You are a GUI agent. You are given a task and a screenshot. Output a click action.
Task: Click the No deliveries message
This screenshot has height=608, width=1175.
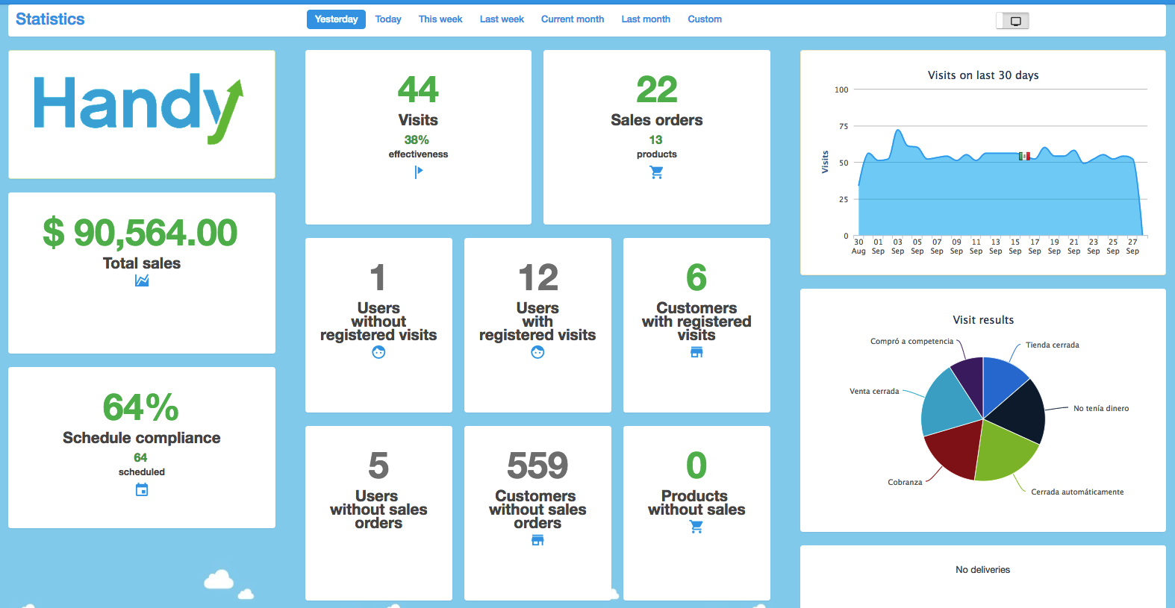tap(983, 569)
